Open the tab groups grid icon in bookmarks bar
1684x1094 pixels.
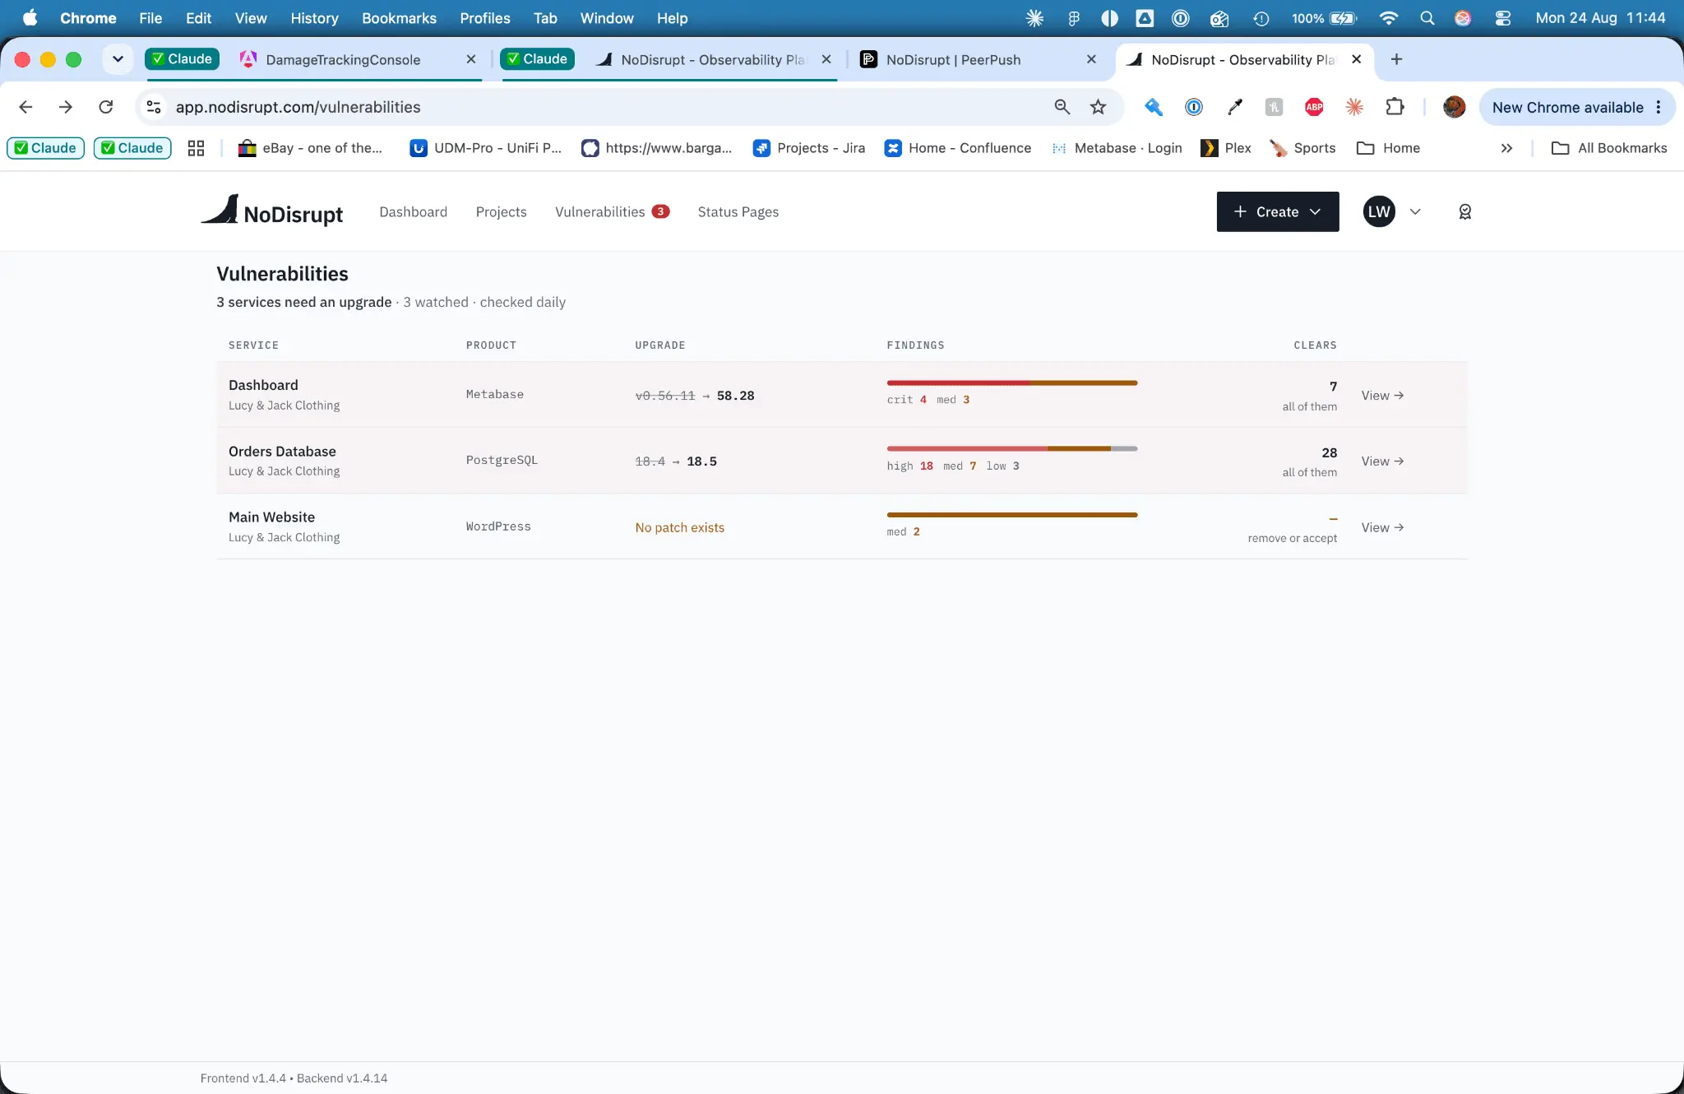pyautogui.click(x=196, y=148)
